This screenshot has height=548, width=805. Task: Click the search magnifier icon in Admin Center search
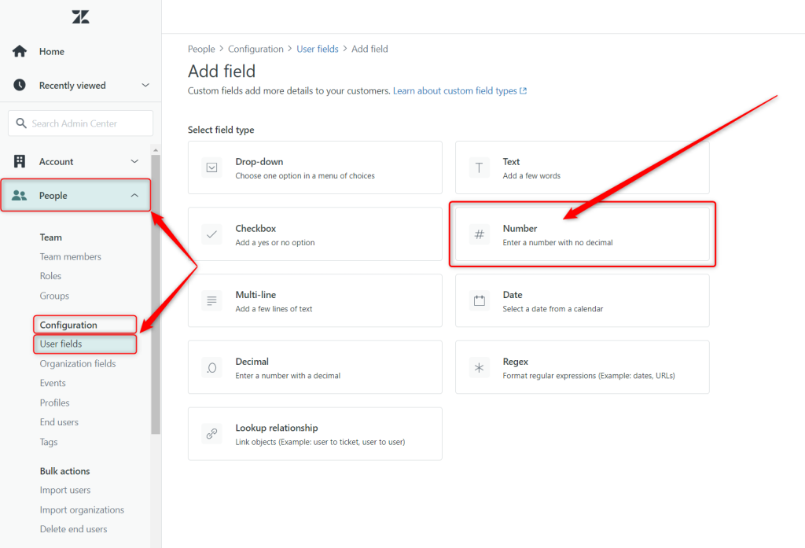point(21,123)
